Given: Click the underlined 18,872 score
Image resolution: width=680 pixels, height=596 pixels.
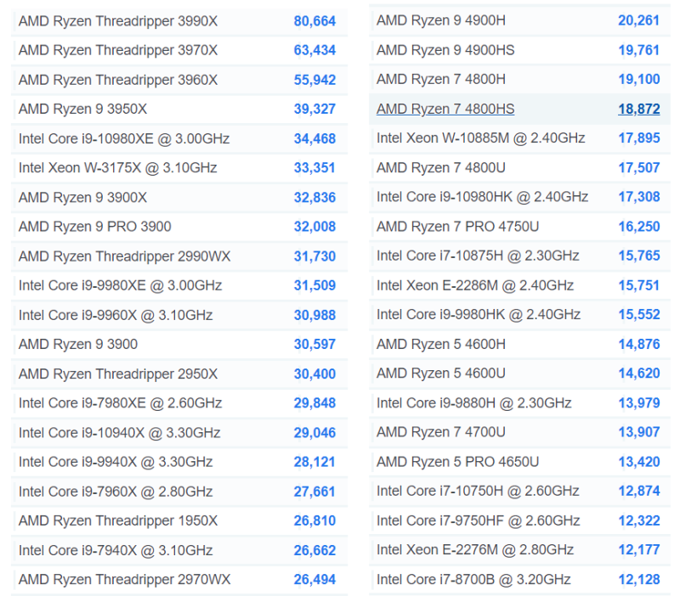Looking at the screenshot, I should pyautogui.click(x=639, y=110).
